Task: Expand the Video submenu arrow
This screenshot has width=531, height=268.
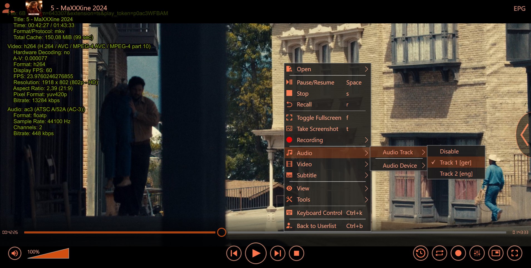Action: tap(366, 164)
